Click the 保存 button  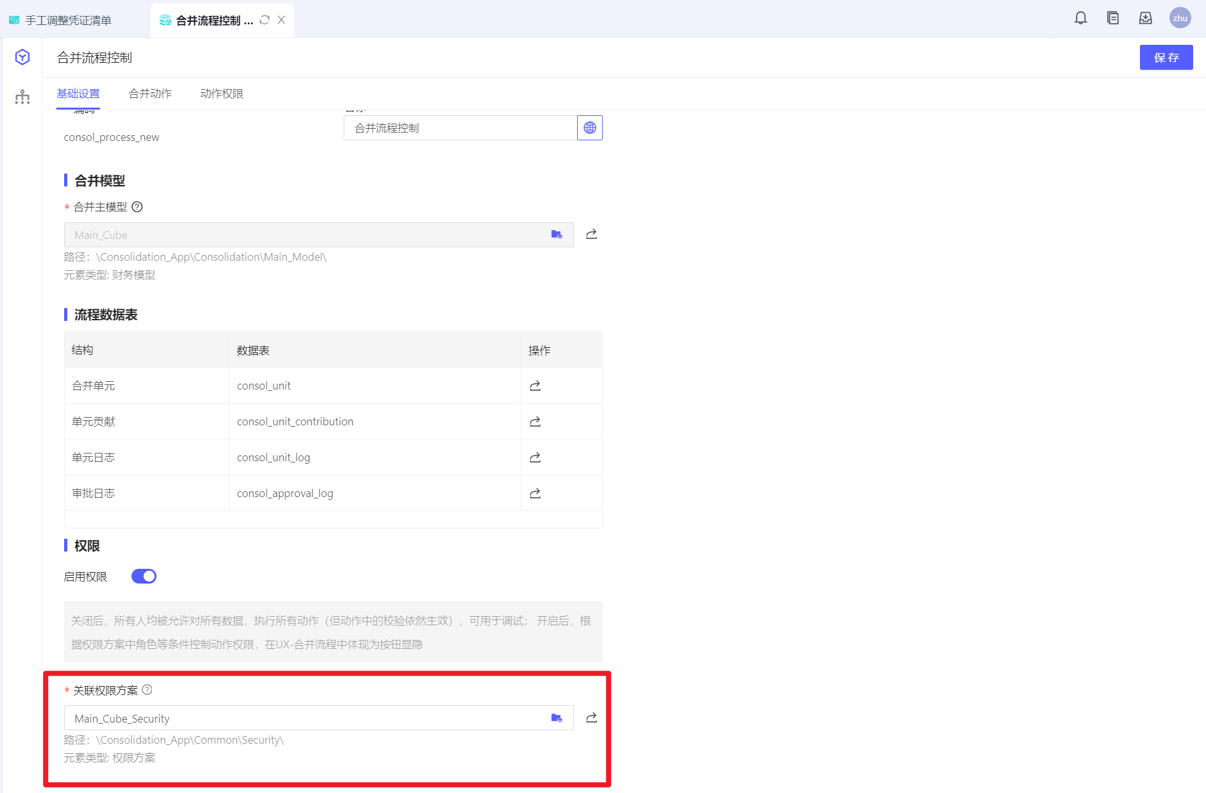coord(1166,58)
